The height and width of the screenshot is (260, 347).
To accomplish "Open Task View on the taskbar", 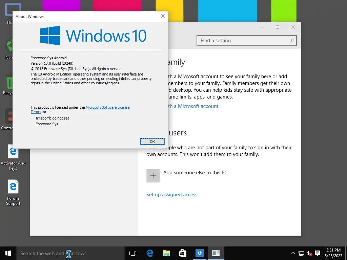I will (133, 253).
